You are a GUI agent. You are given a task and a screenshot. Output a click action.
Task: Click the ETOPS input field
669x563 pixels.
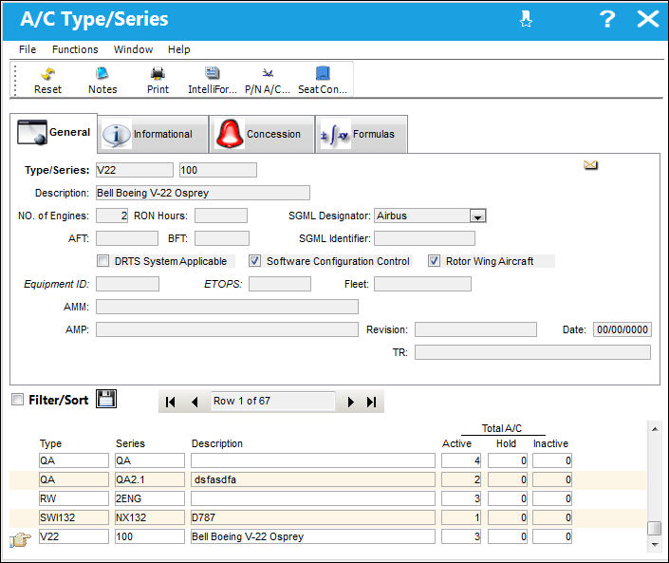pyautogui.click(x=280, y=284)
